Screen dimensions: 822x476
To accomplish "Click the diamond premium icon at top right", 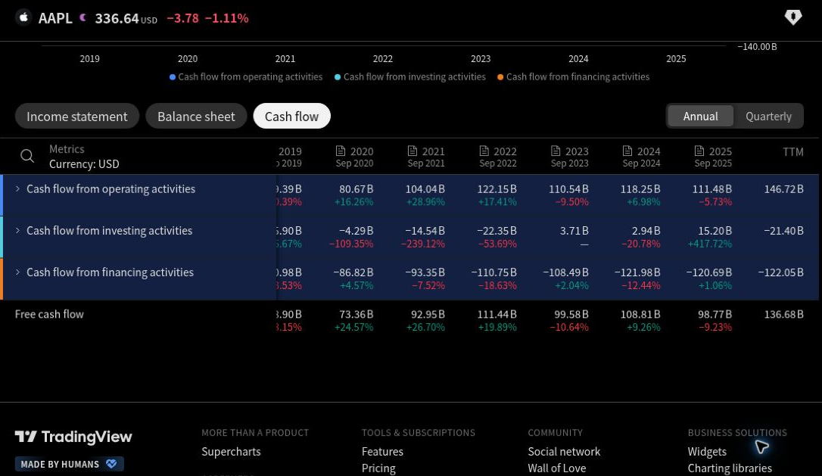I will 792,17.
